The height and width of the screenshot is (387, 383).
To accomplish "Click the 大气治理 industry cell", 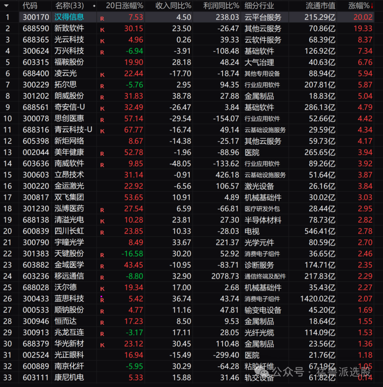I will click(x=259, y=62).
